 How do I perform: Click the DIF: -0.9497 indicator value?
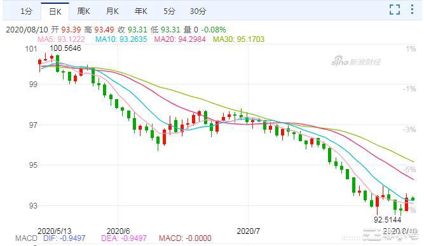(x=64, y=238)
